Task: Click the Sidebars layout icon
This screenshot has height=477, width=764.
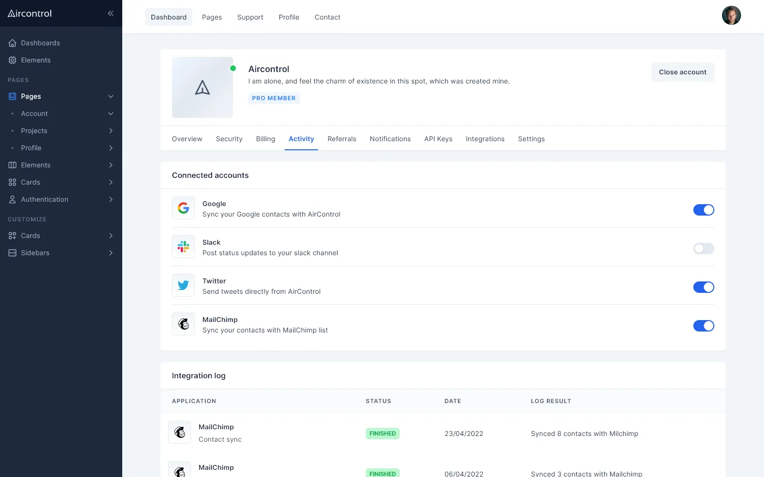Action: point(12,253)
